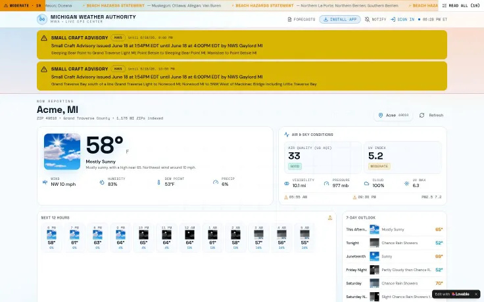Click the Mostly Sunny current conditions image
484x302 pixels.
[62, 151]
